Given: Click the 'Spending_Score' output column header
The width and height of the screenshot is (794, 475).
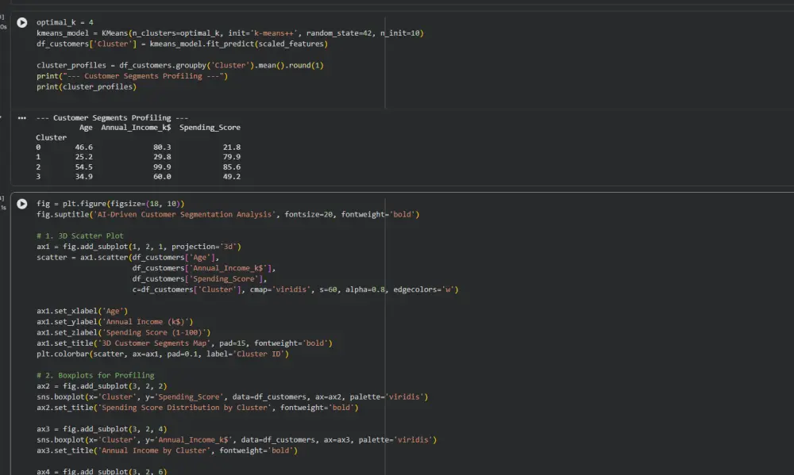Looking at the screenshot, I should click(210, 128).
